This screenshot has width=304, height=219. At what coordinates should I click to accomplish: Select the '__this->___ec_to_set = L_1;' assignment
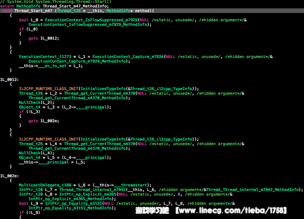[x=51, y=66]
